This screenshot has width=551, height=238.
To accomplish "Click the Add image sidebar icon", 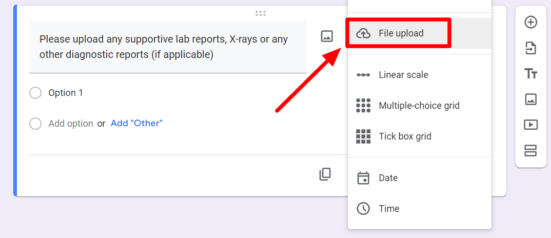I will (x=530, y=99).
